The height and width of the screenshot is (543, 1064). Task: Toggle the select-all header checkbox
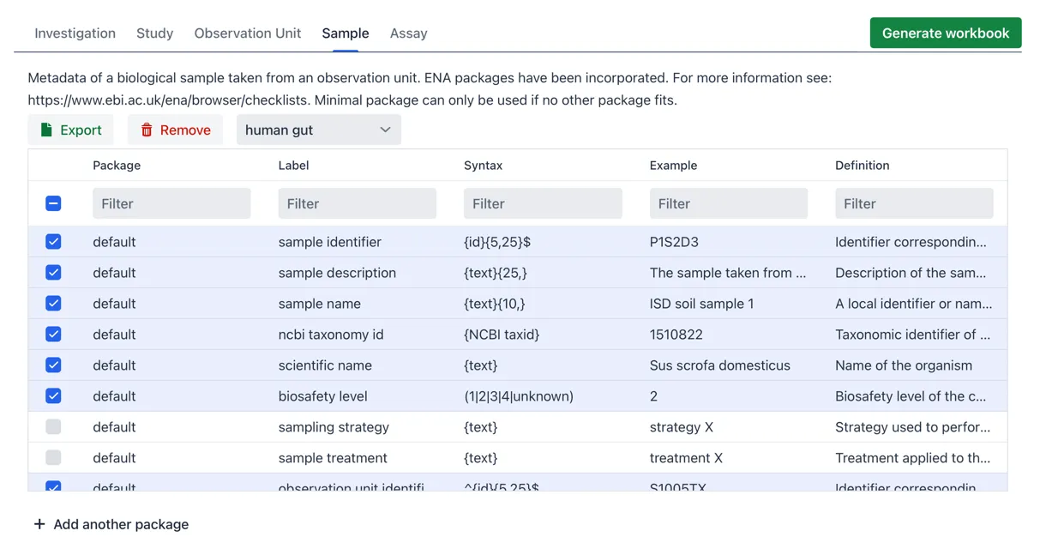(x=53, y=203)
